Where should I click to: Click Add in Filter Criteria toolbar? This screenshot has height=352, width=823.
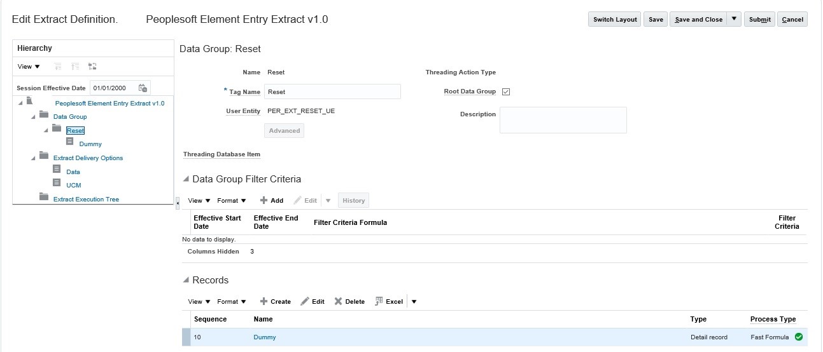(272, 201)
